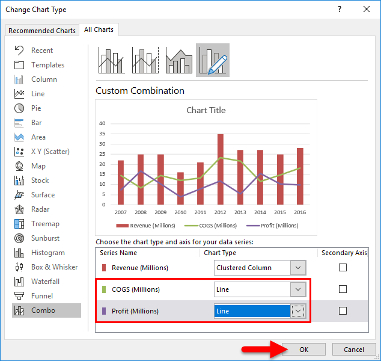Choose the Box & Whisker icon
The image size is (381, 361).
pos(19,267)
